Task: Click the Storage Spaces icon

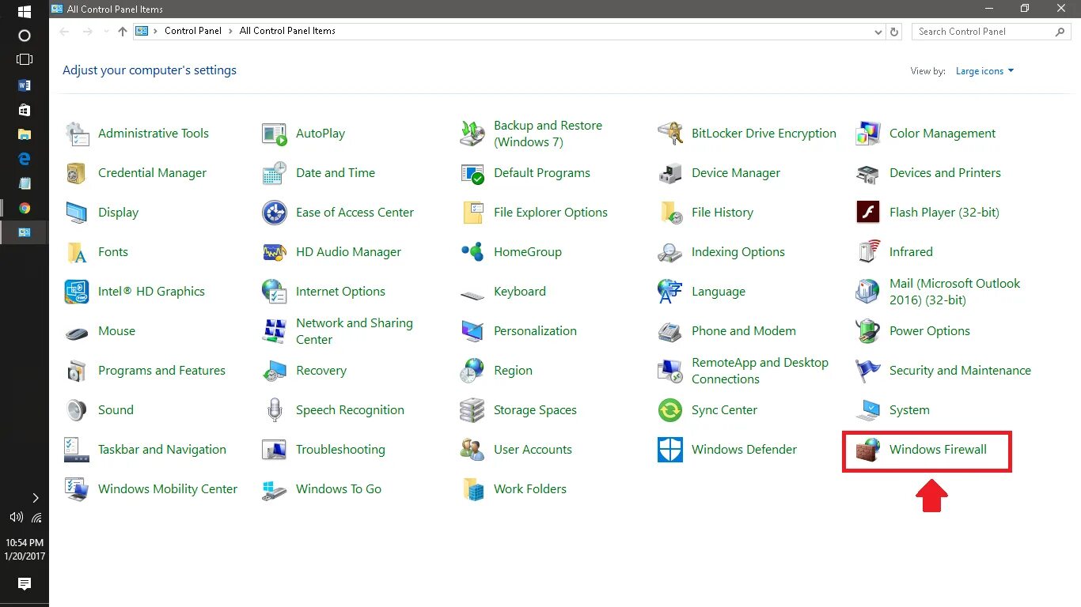Action: pyautogui.click(x=472, y=410)
